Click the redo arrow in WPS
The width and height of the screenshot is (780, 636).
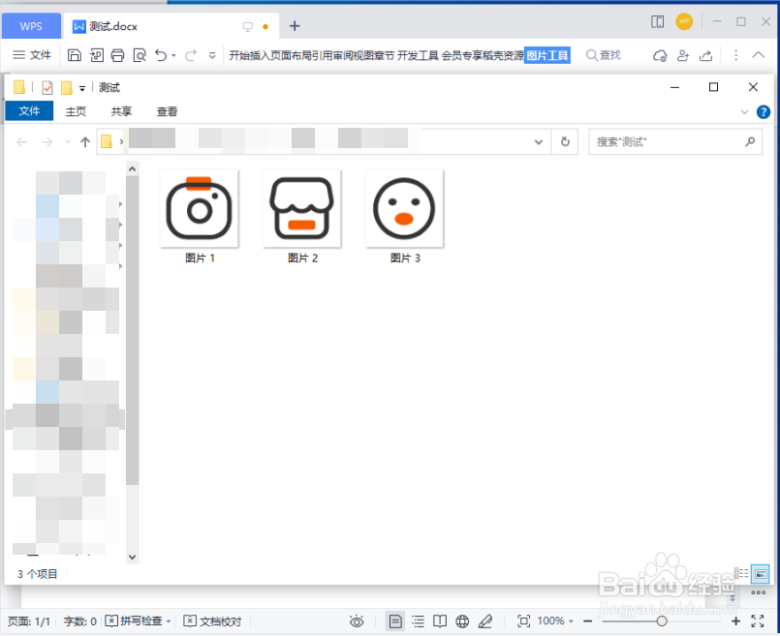click(191, 55)
